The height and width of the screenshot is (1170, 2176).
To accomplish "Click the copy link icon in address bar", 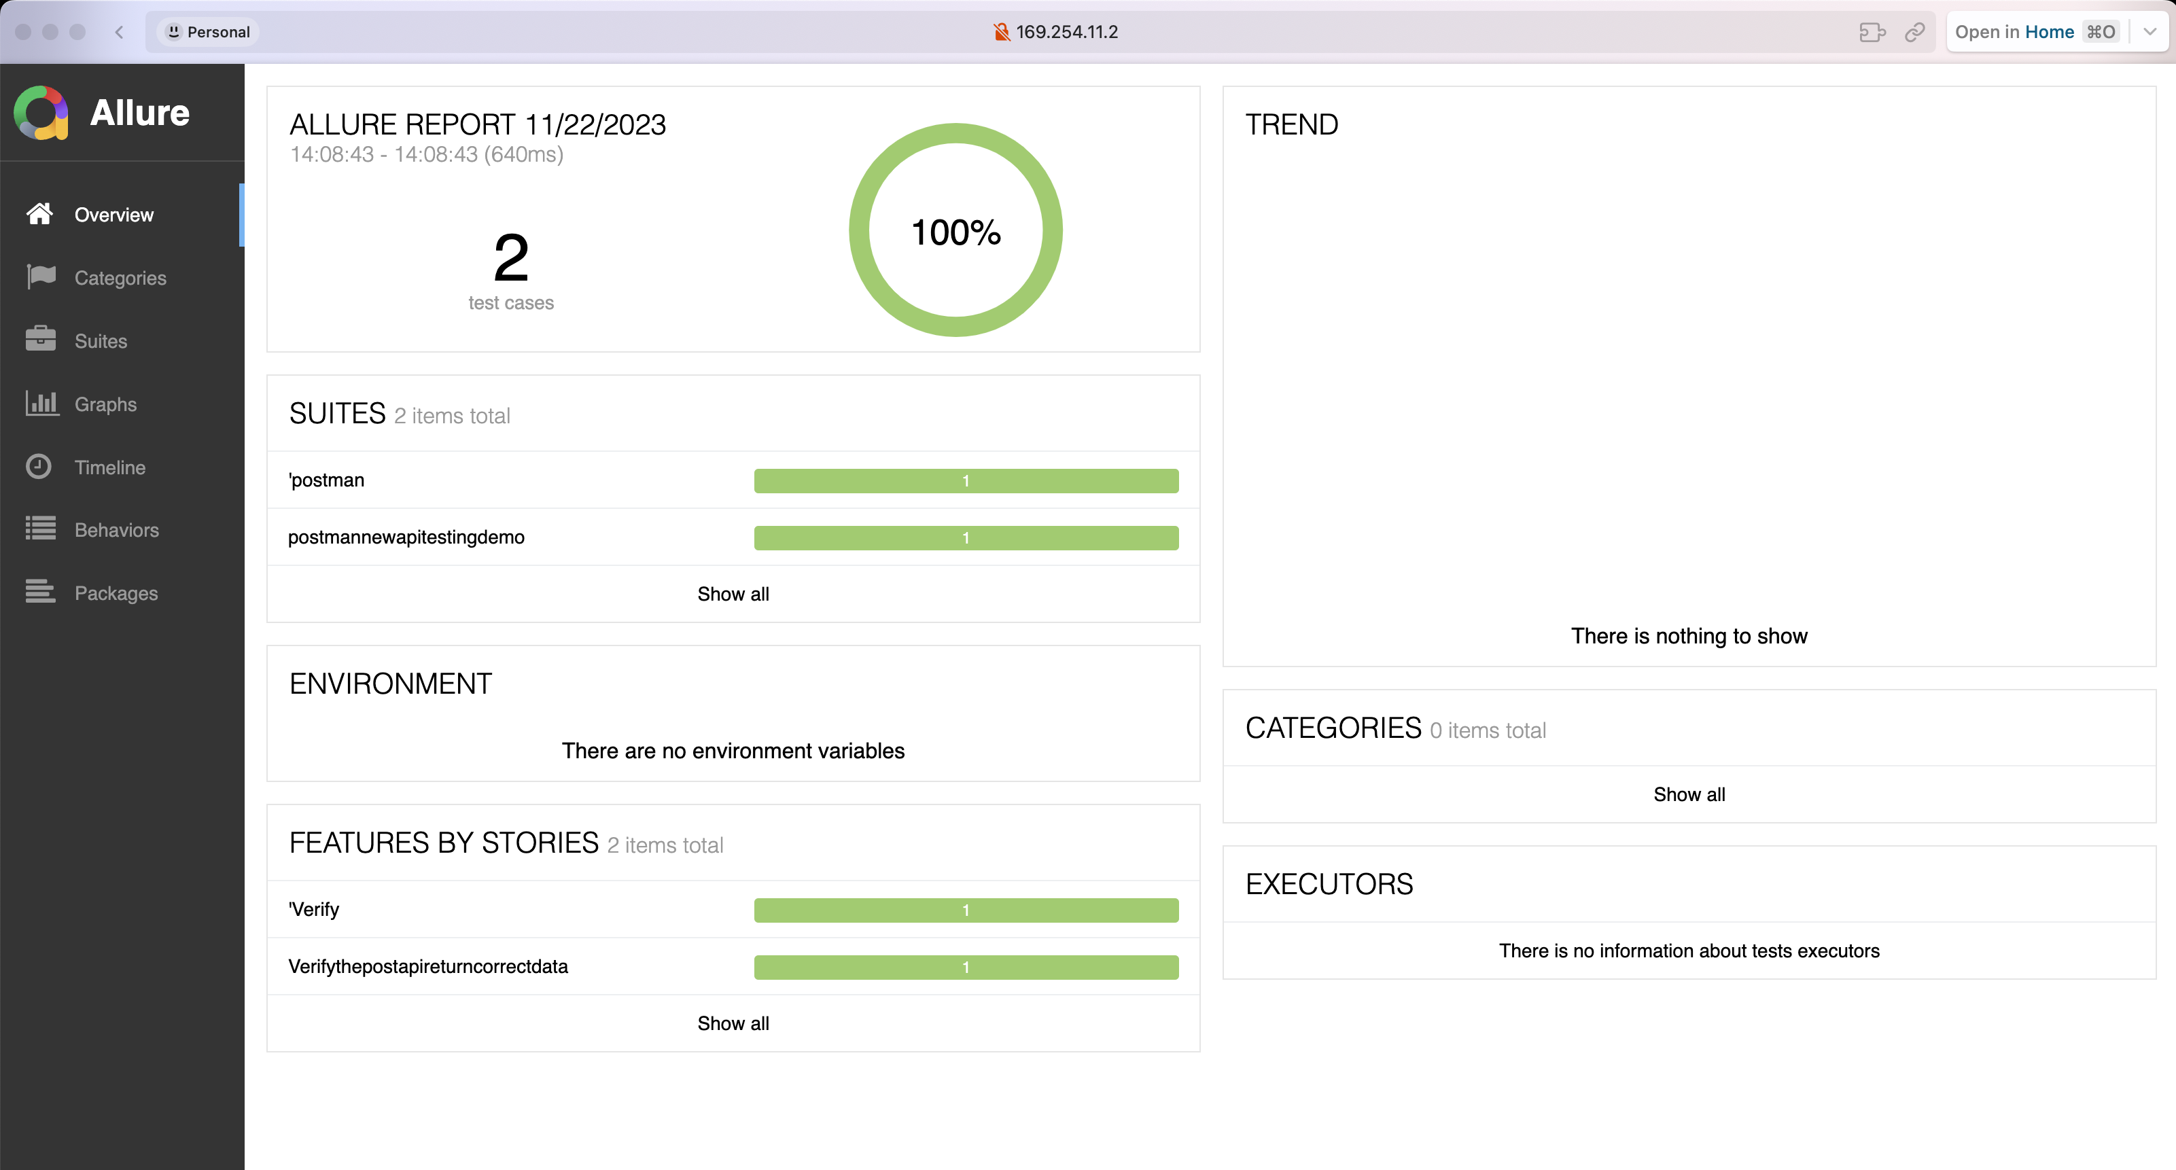I will pyautogui.click(x=1914, y=32).
